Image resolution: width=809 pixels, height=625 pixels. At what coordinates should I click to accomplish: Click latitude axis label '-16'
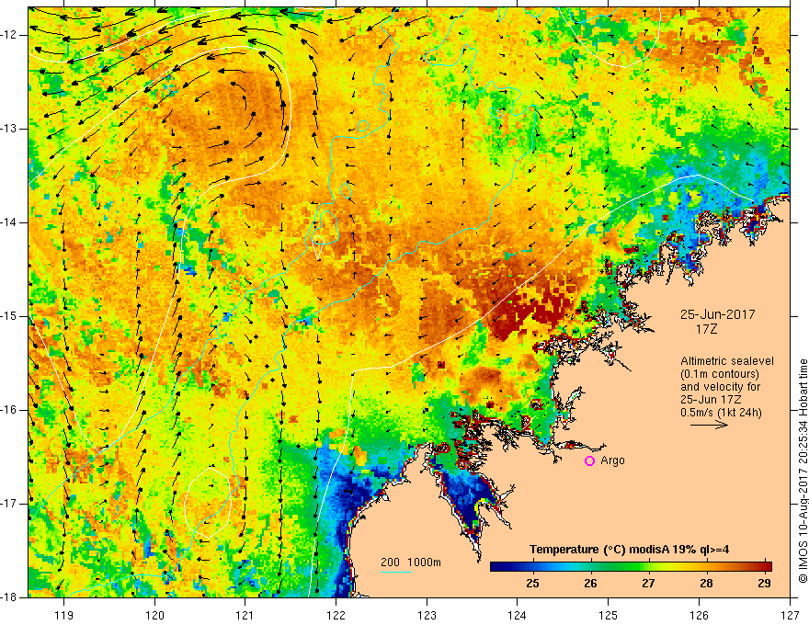pos(9,410)
